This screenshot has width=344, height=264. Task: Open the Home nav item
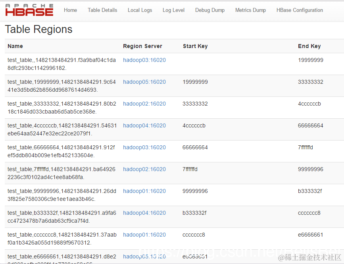point(70,10)
